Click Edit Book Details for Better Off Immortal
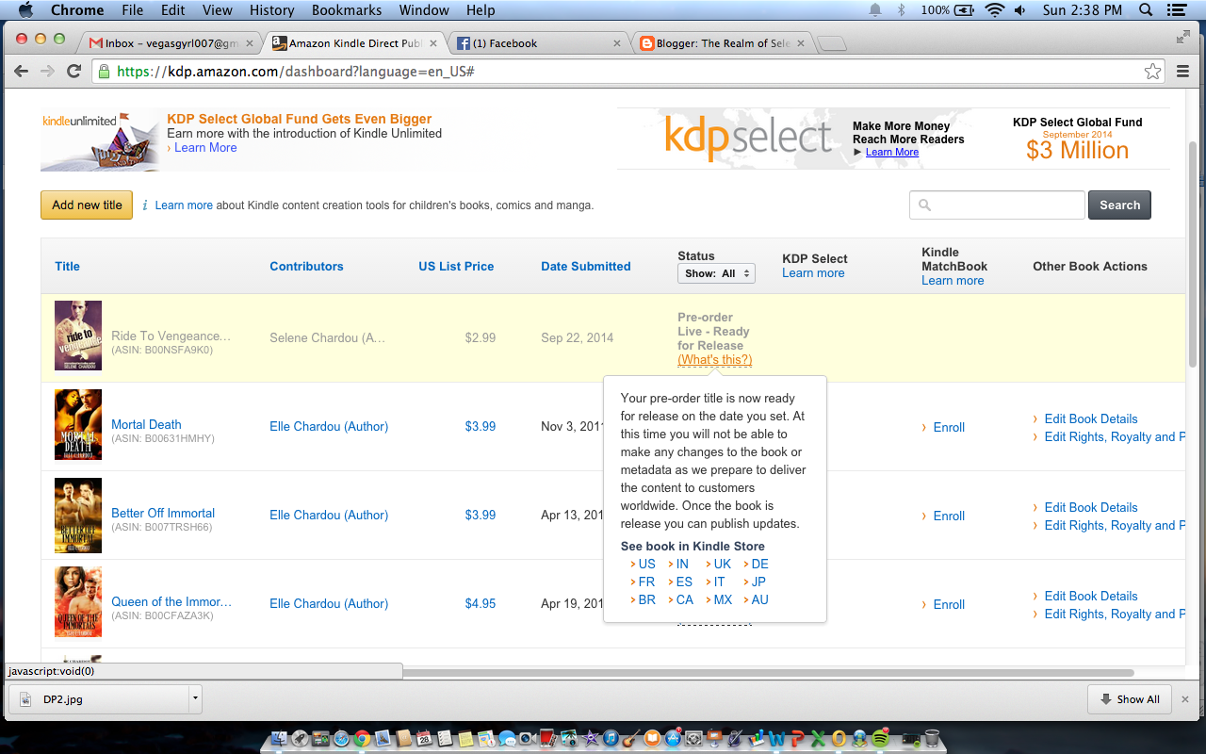1206x754 pixels. click(1091, 508)
